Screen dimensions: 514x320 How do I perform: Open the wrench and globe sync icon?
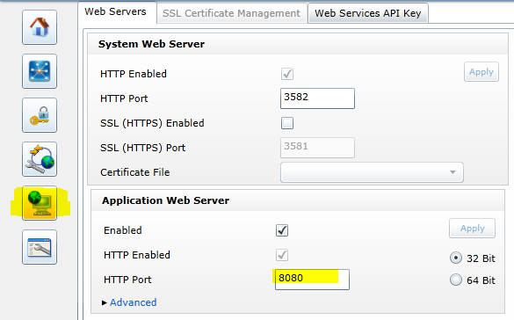[40, 159]
